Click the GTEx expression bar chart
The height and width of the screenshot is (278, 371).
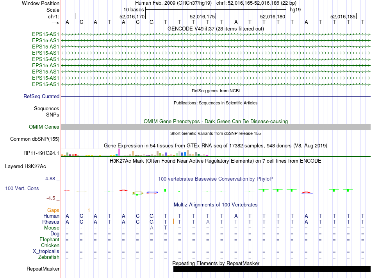point(134,152)
